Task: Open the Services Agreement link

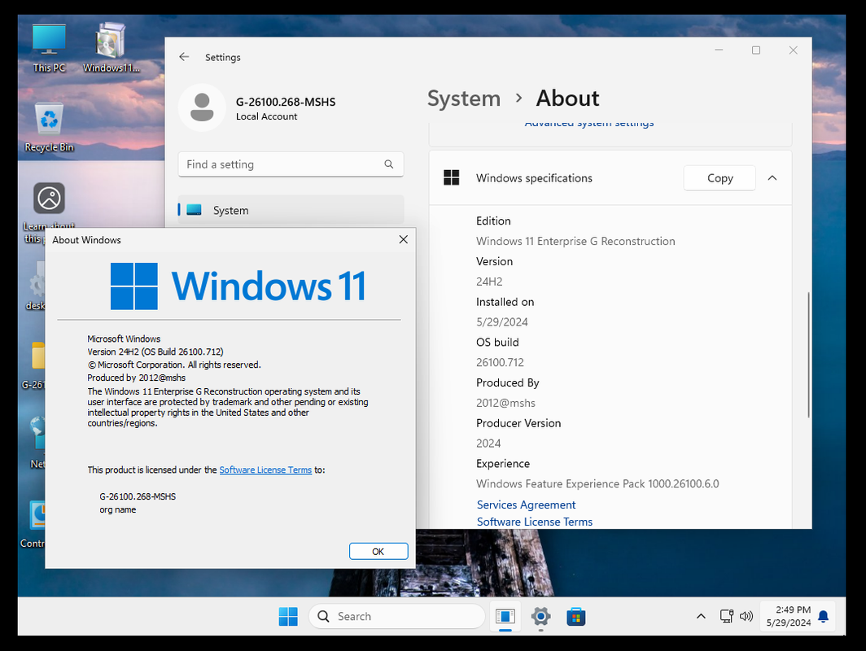Action: click(526, 505)
